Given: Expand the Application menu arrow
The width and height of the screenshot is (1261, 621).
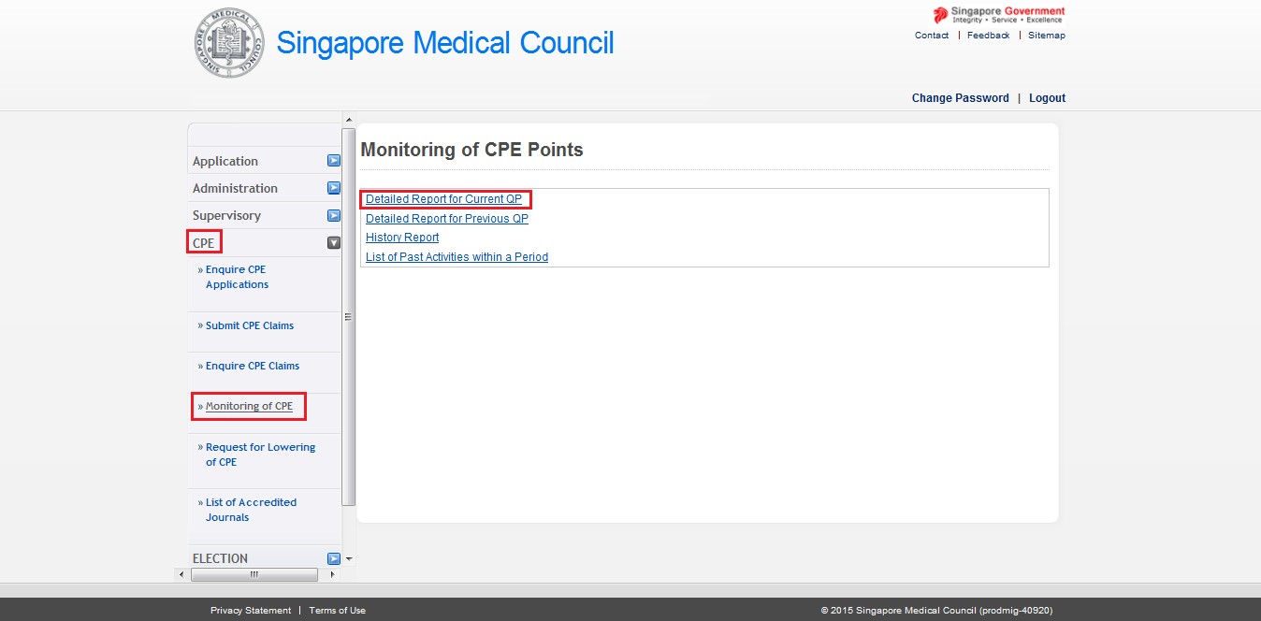Looking at the screenshot, I should click(x=334, y=161).
